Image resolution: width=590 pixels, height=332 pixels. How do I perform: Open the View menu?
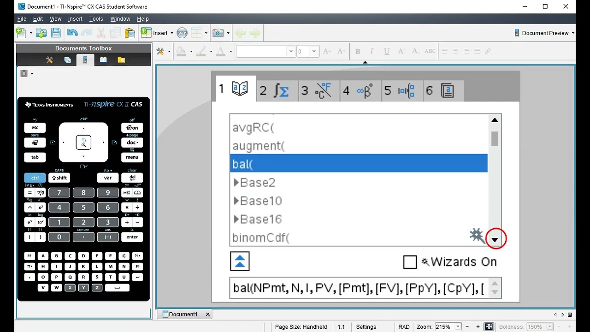(x=55, y=19)
